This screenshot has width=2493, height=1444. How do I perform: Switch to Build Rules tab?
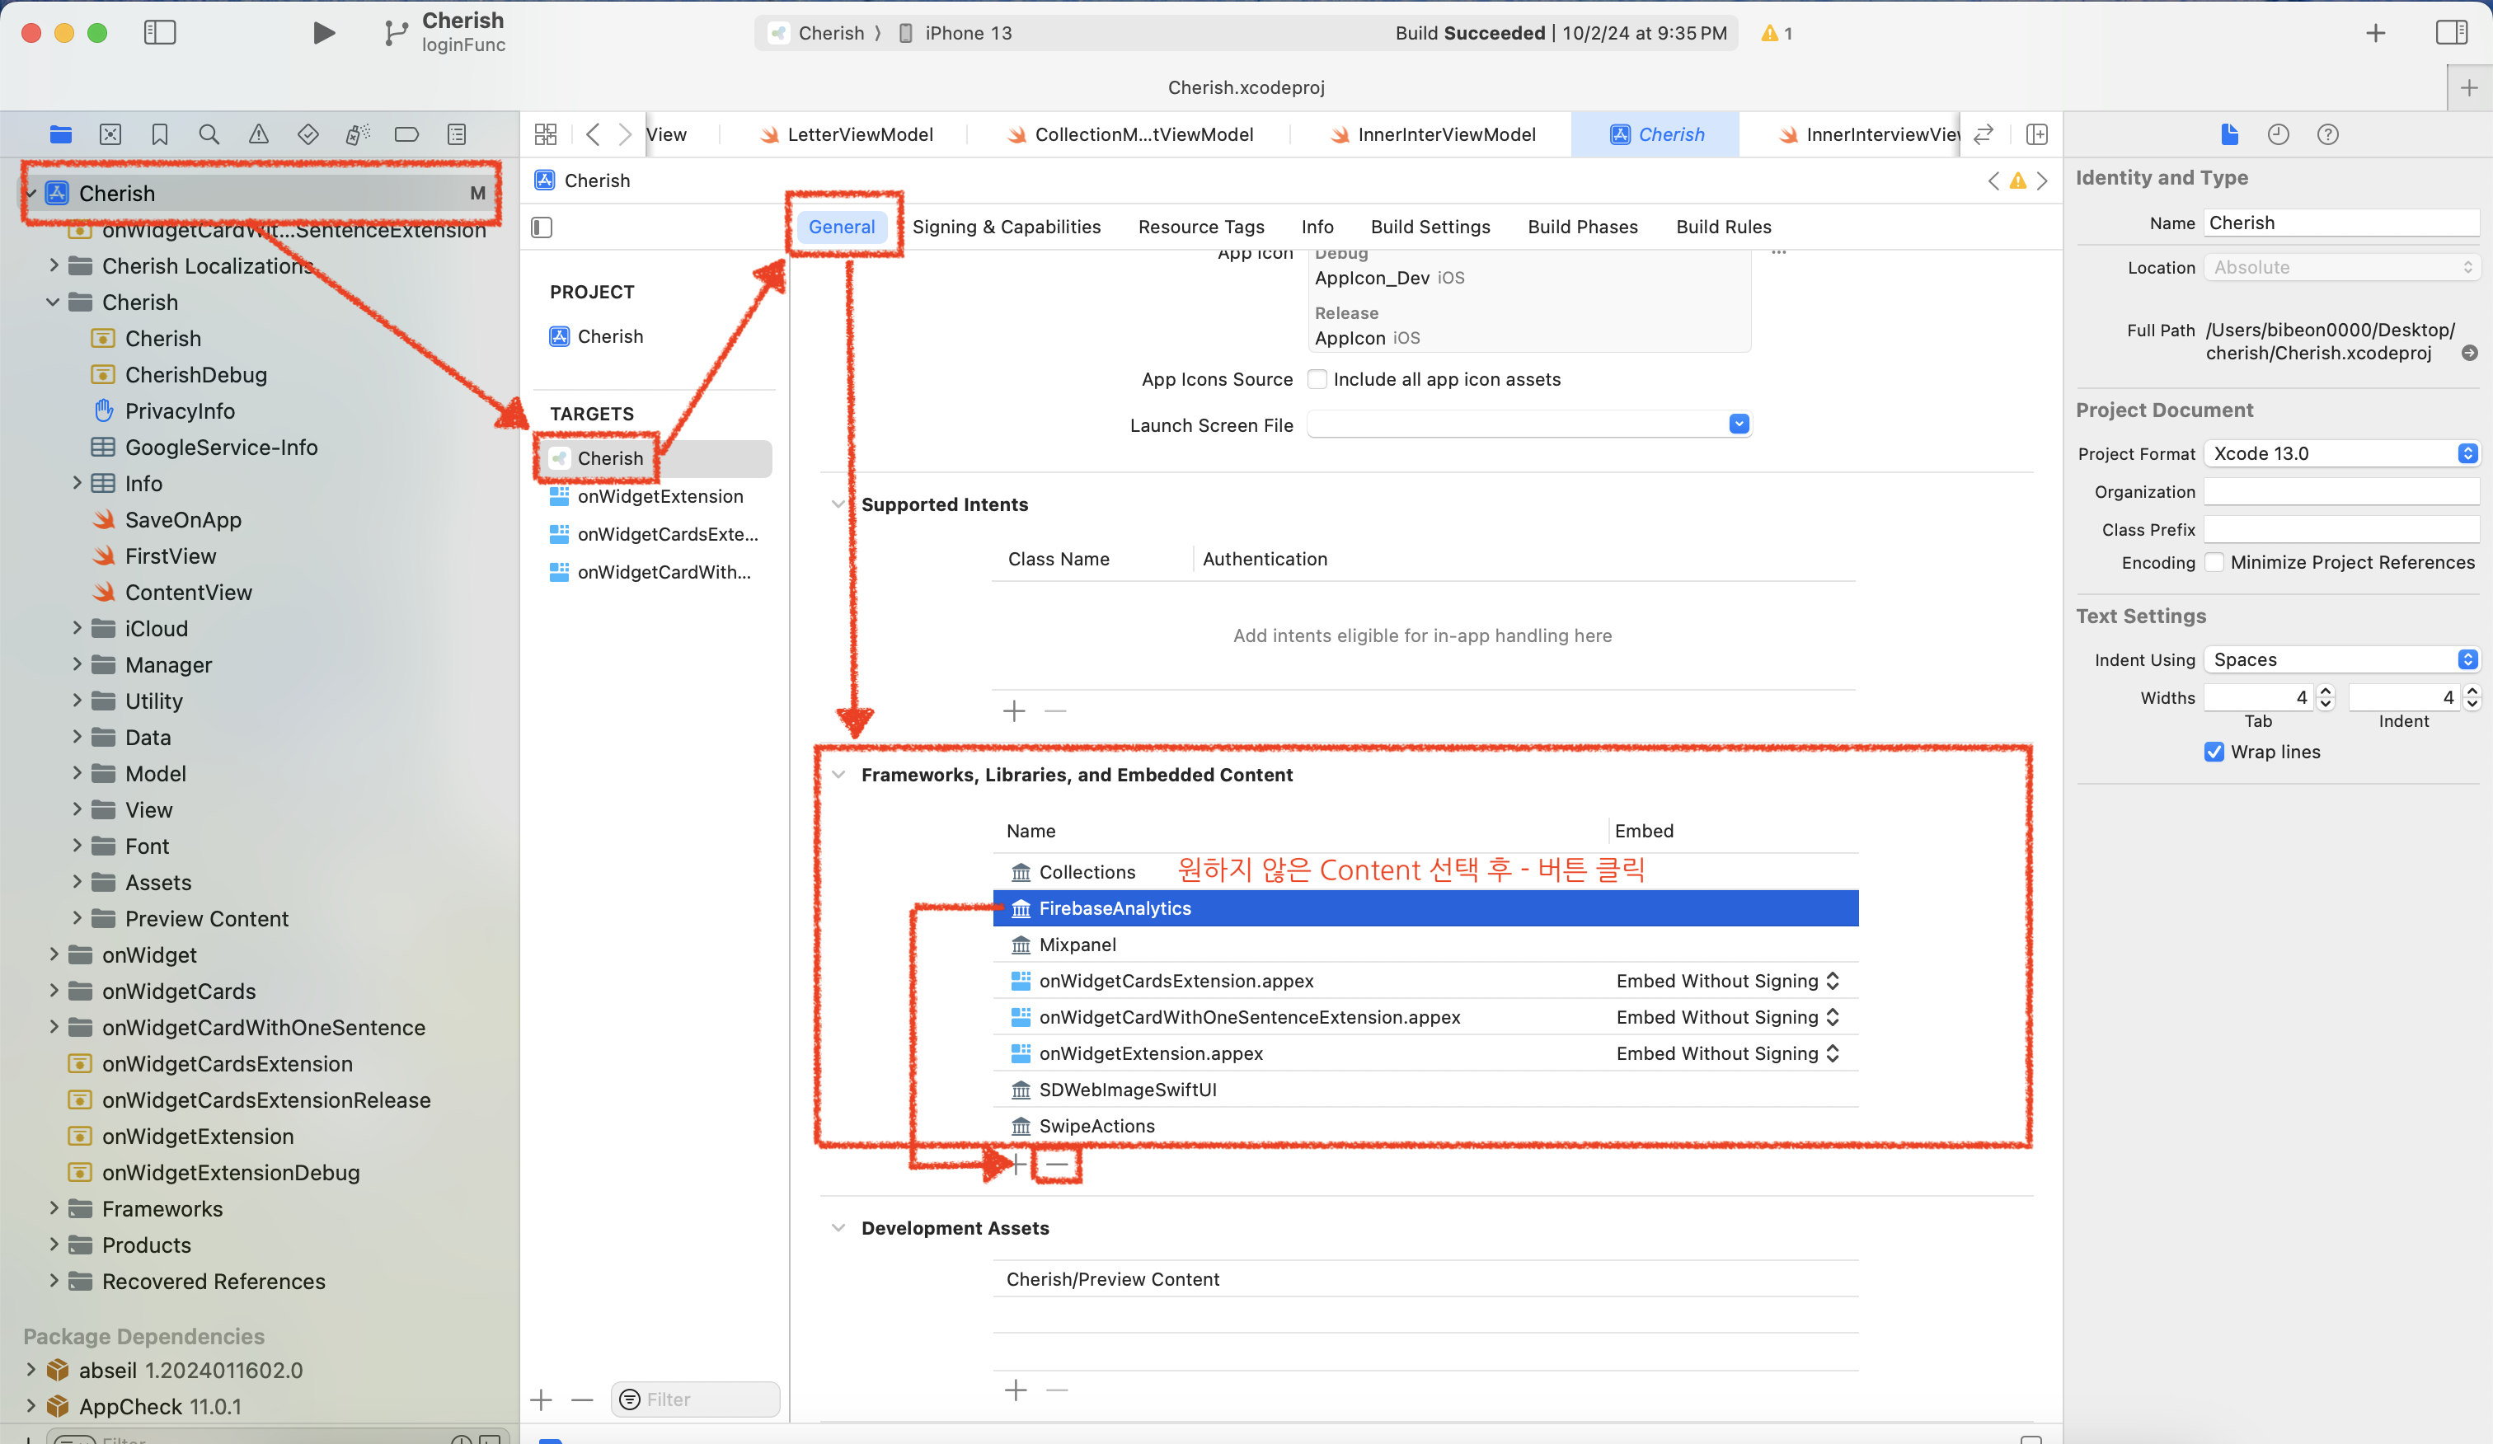pyautogui.click(x=1723, y=227)
